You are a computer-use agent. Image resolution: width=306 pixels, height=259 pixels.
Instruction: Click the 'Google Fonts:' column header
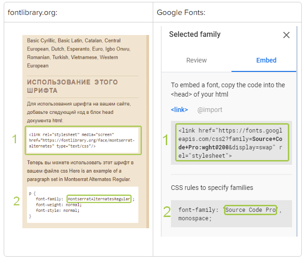click(181, 13)
